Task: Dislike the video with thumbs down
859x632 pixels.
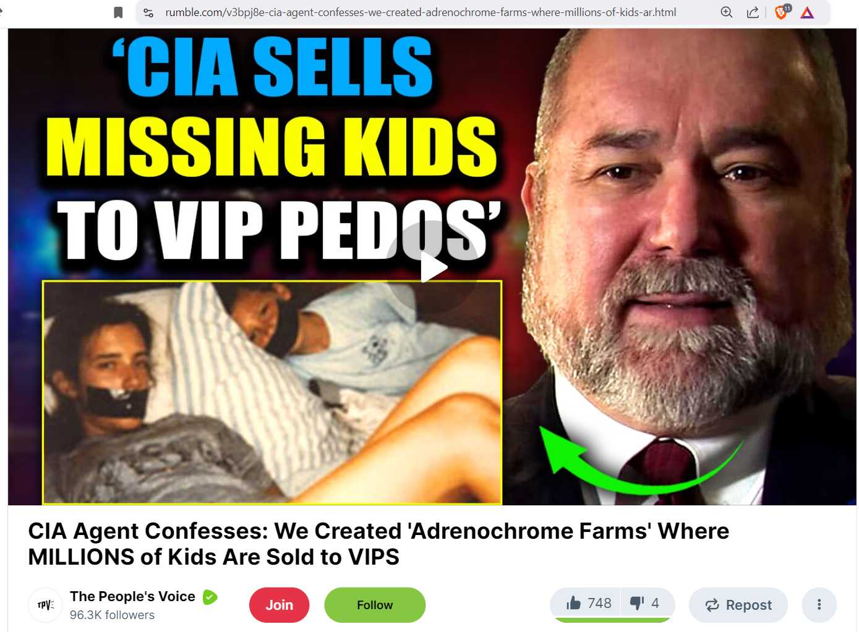Action: pos(646,603)
